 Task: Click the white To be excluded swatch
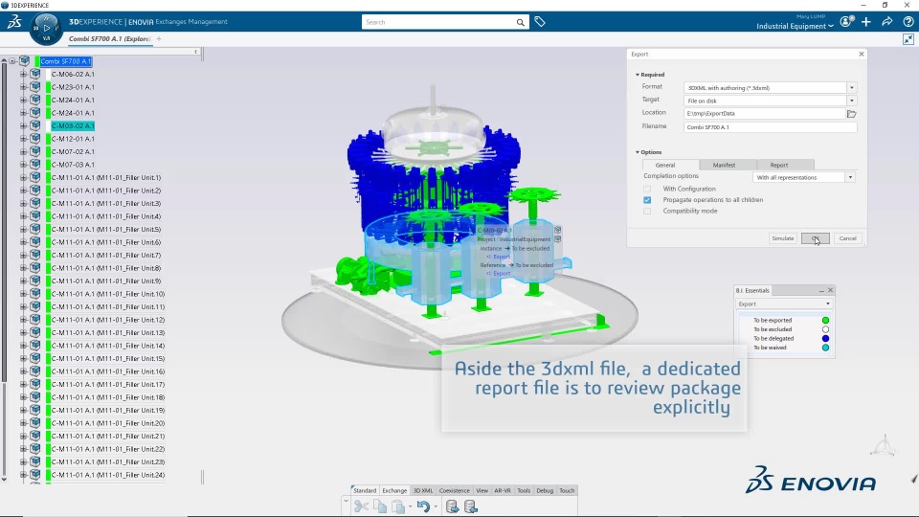coord(825,329)
